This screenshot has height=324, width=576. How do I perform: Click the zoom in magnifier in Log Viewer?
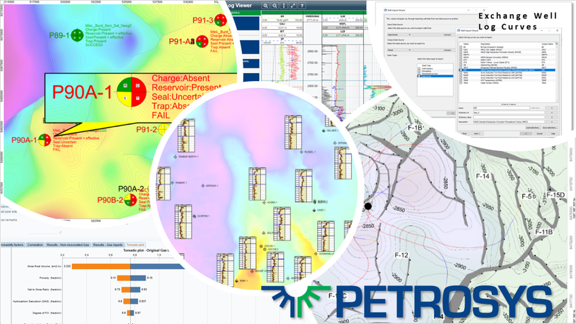(265, 5)
